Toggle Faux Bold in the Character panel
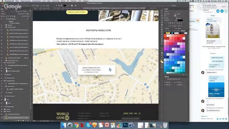 (x=166, y=23)
